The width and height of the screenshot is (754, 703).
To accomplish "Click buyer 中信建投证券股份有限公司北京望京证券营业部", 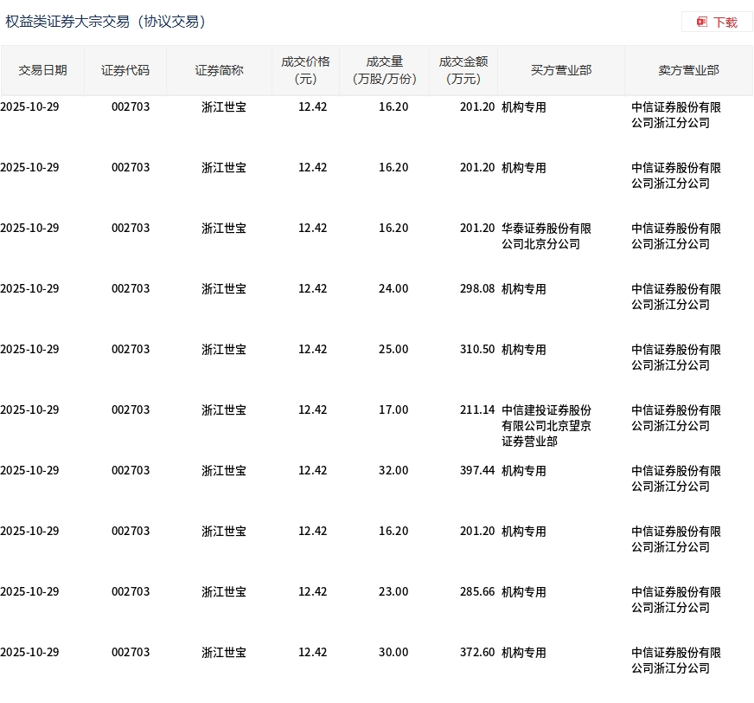I will point(546,426).
